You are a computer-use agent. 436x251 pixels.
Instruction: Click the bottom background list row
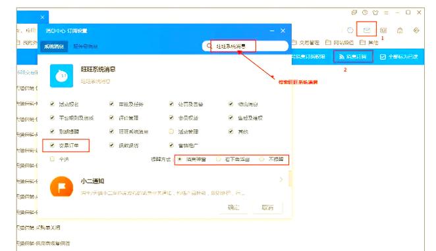(43, 243)
